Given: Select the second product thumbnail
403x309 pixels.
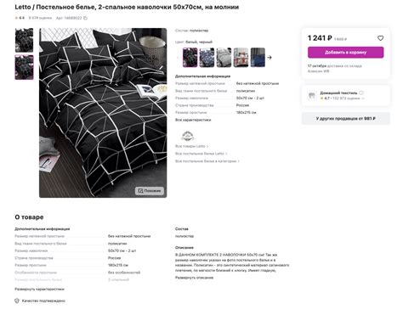Looking at the screenshot, I should tap(24, 67).
